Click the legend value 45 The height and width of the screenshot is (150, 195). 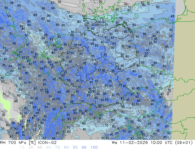click(x=40, y=148)
